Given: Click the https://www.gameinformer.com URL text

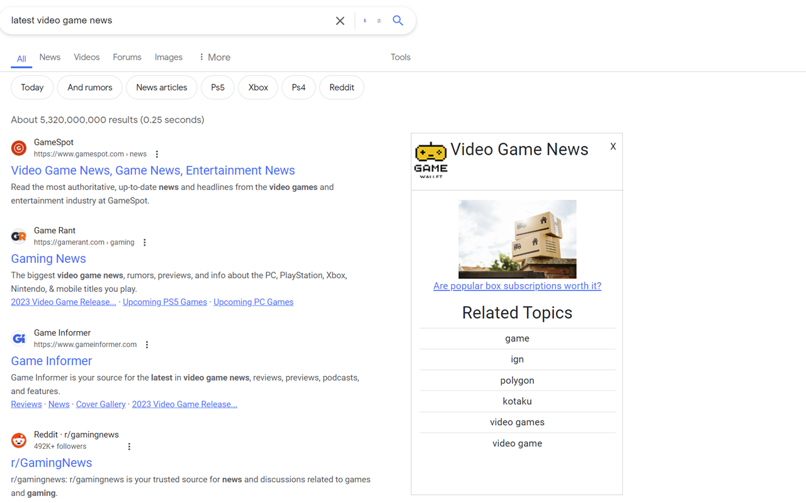Looking at the screenshot, I should [85, 345].
